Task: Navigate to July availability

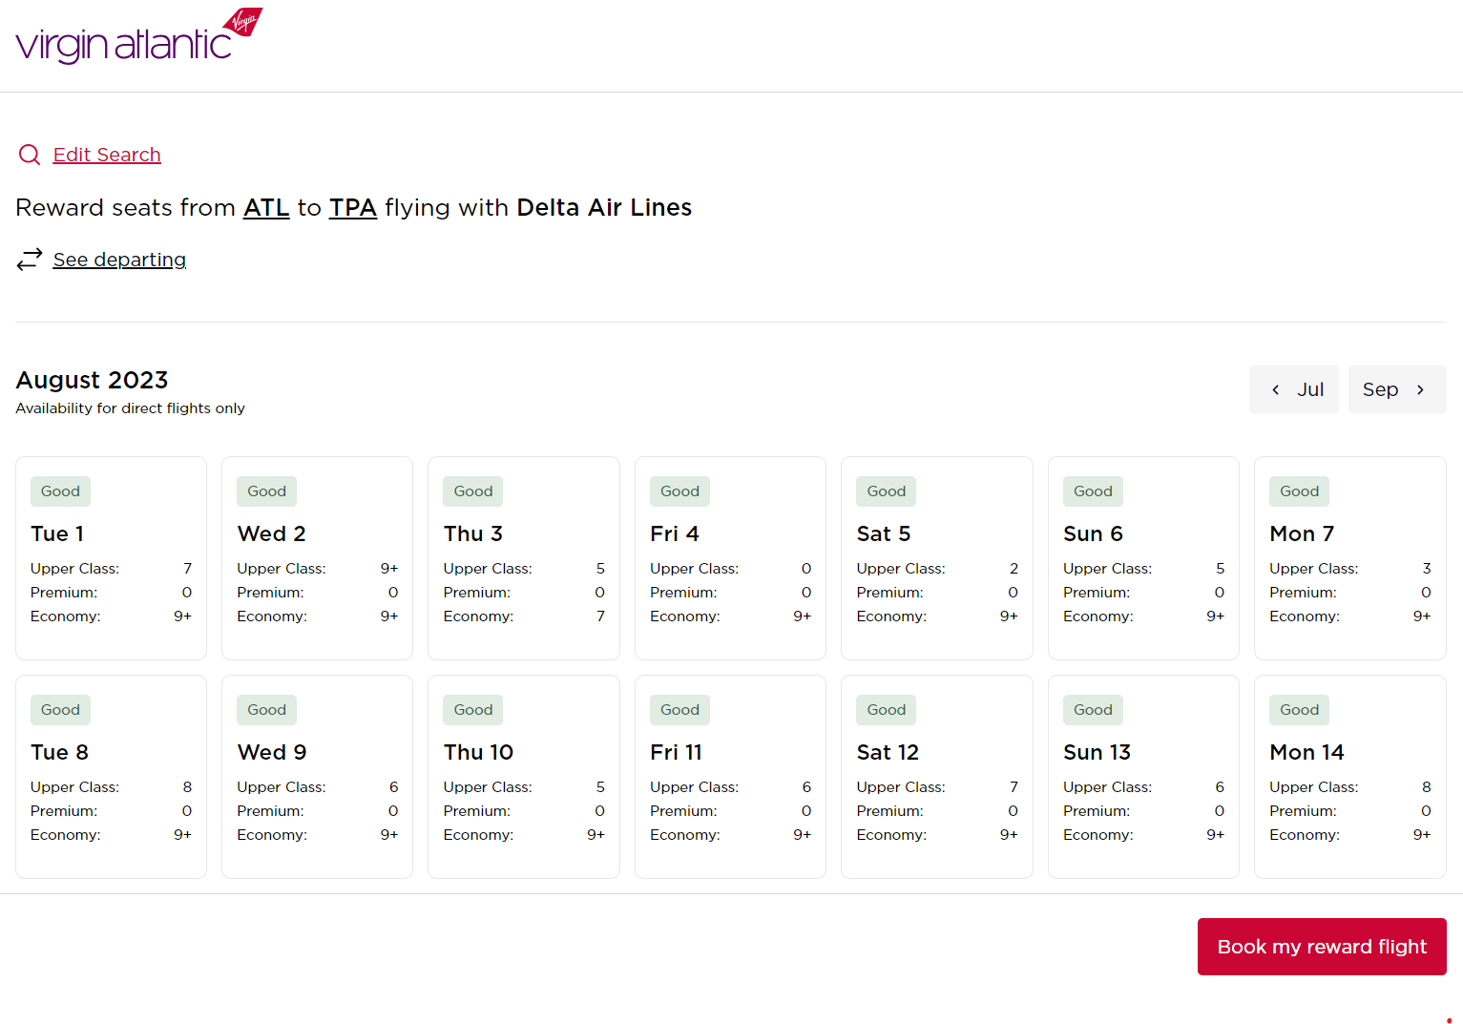Action: tap(1294, 389)
